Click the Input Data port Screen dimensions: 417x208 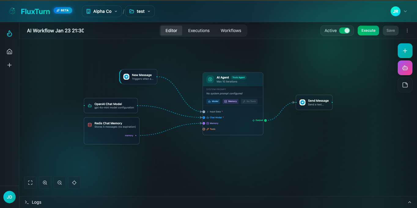point(204,112)
